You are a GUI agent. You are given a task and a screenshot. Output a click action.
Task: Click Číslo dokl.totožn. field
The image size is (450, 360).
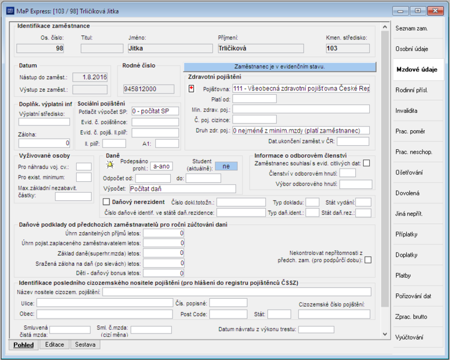coord(241,202)
